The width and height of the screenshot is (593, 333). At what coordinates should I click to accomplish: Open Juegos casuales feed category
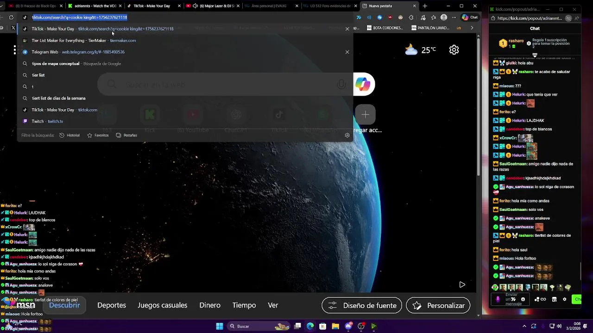click(x=162, y=305)
